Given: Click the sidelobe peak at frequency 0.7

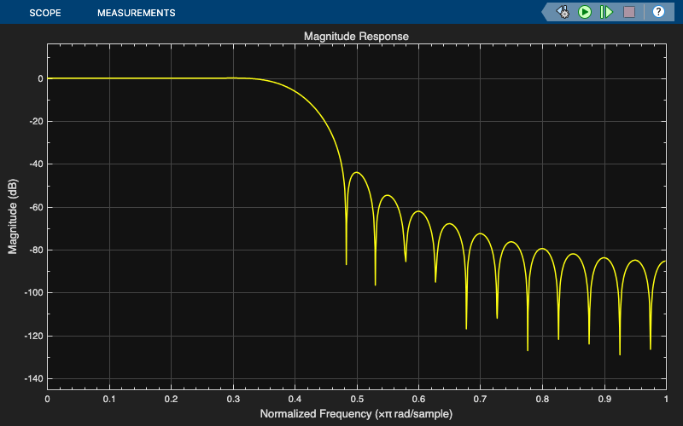Looking at the screenshot, I should coord(480,233).
